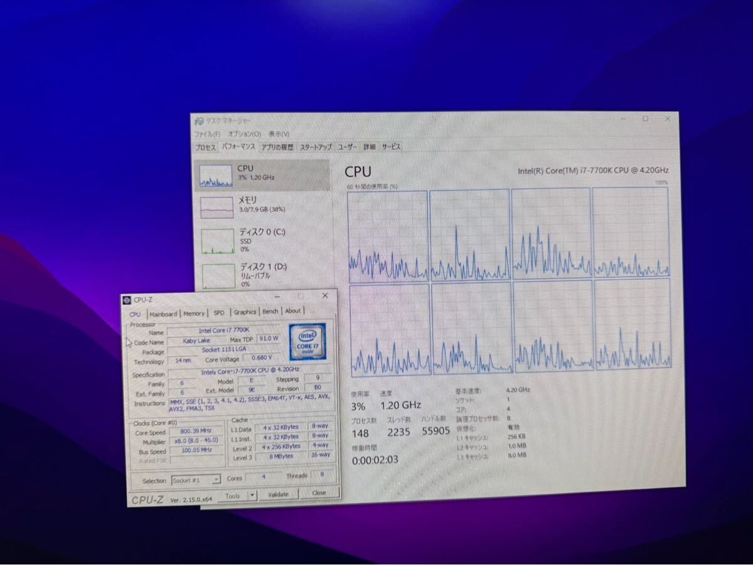Click the スレッド数 value 2235

pos(399,431)
